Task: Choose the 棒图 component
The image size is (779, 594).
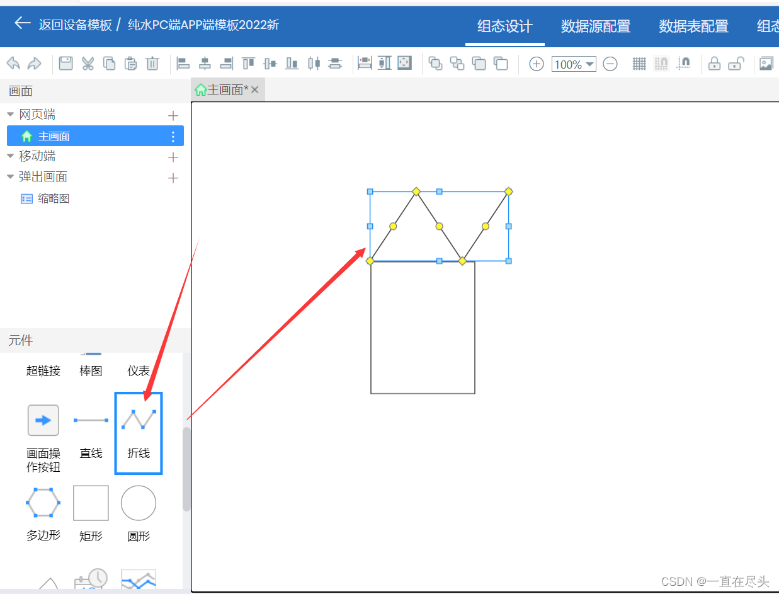Action: pos(91,371)
